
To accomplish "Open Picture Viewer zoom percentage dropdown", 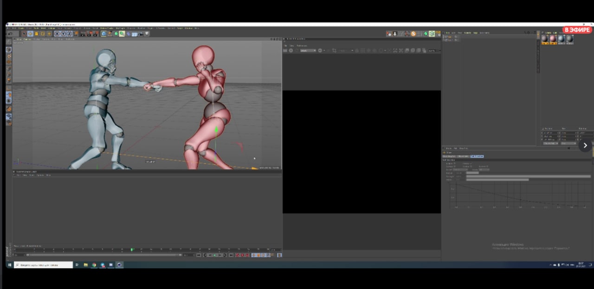I will pyautogui.click(x=434, y=50).
